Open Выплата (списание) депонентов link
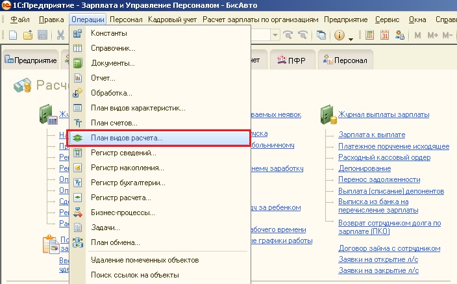This screenshot has width=457, height=284. [391, 191]
